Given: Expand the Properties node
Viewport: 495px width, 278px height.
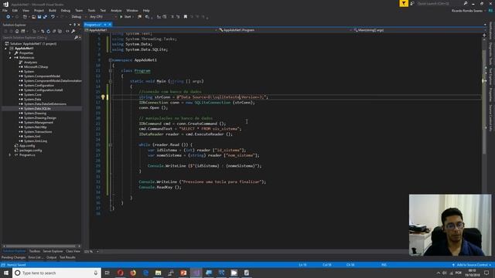Looking at the screenshot, I should click(10, 53).
